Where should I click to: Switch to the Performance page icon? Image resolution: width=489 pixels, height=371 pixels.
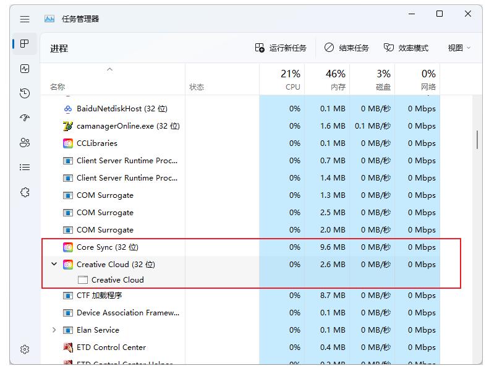tap(25, 69)
